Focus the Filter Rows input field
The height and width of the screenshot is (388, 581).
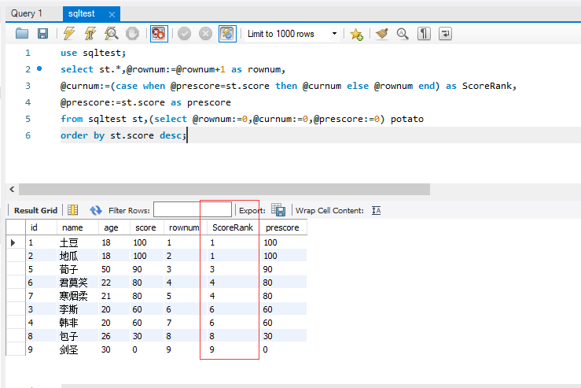(193, 209)
